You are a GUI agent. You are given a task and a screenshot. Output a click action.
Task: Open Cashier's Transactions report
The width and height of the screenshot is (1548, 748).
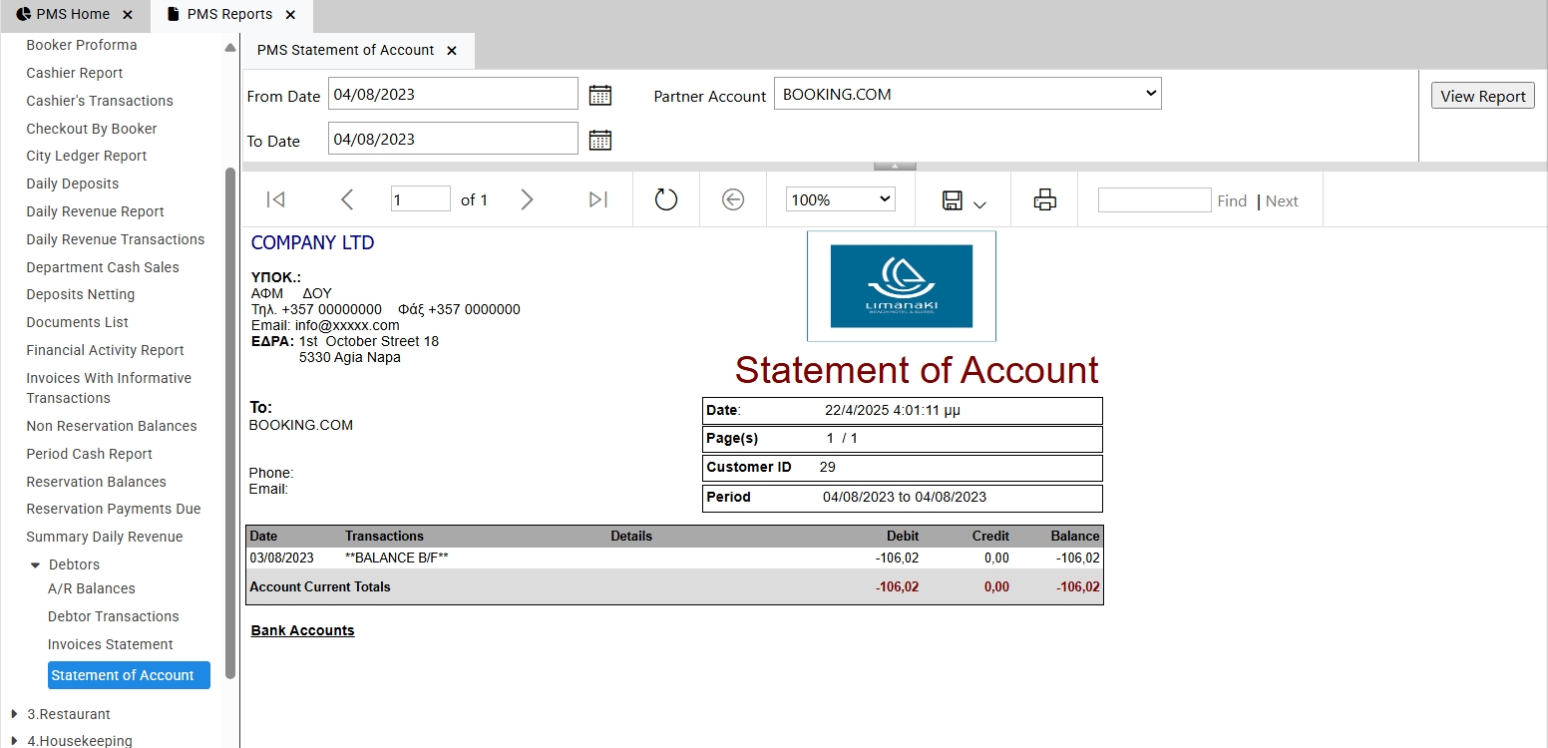pos(100,101)
